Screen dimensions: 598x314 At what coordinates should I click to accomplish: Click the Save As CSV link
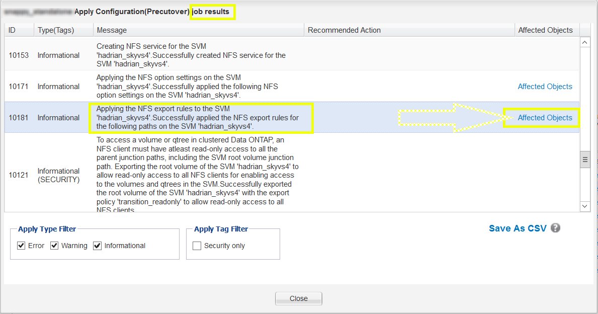tap(518, 228)
